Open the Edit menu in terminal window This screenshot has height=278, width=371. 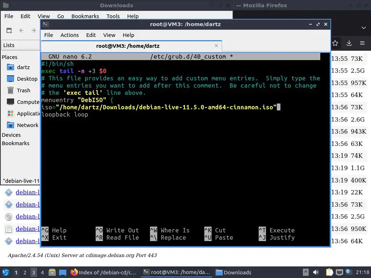[x=91, y=35]
